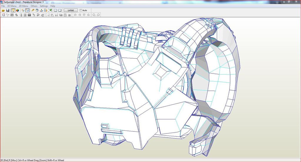Click the helljumper chest 3D model

[156, 86]
